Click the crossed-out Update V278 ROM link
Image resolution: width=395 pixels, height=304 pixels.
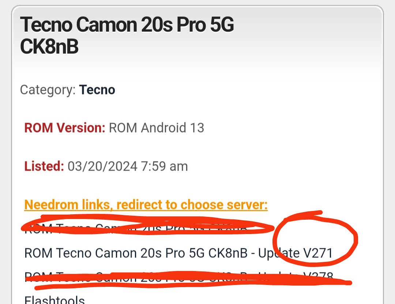179,277
